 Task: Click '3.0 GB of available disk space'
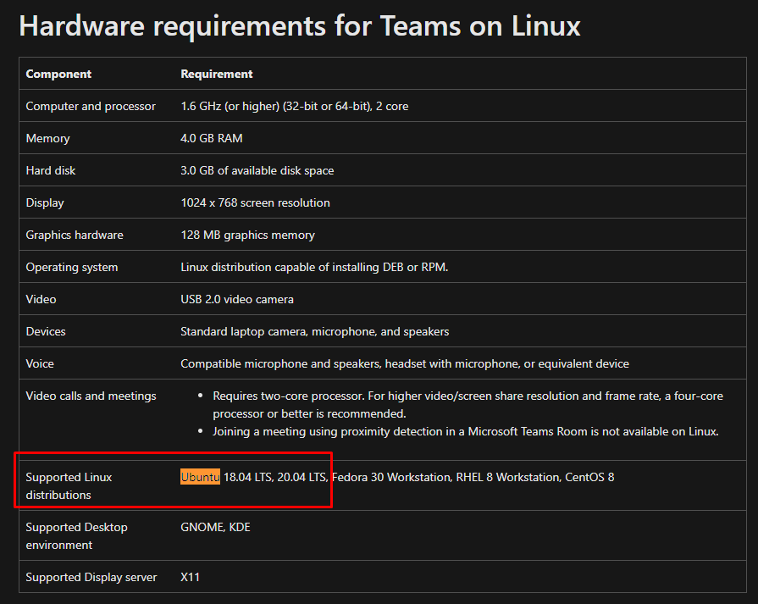257,171
